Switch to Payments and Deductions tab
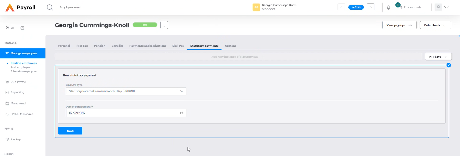 (148, 46)
